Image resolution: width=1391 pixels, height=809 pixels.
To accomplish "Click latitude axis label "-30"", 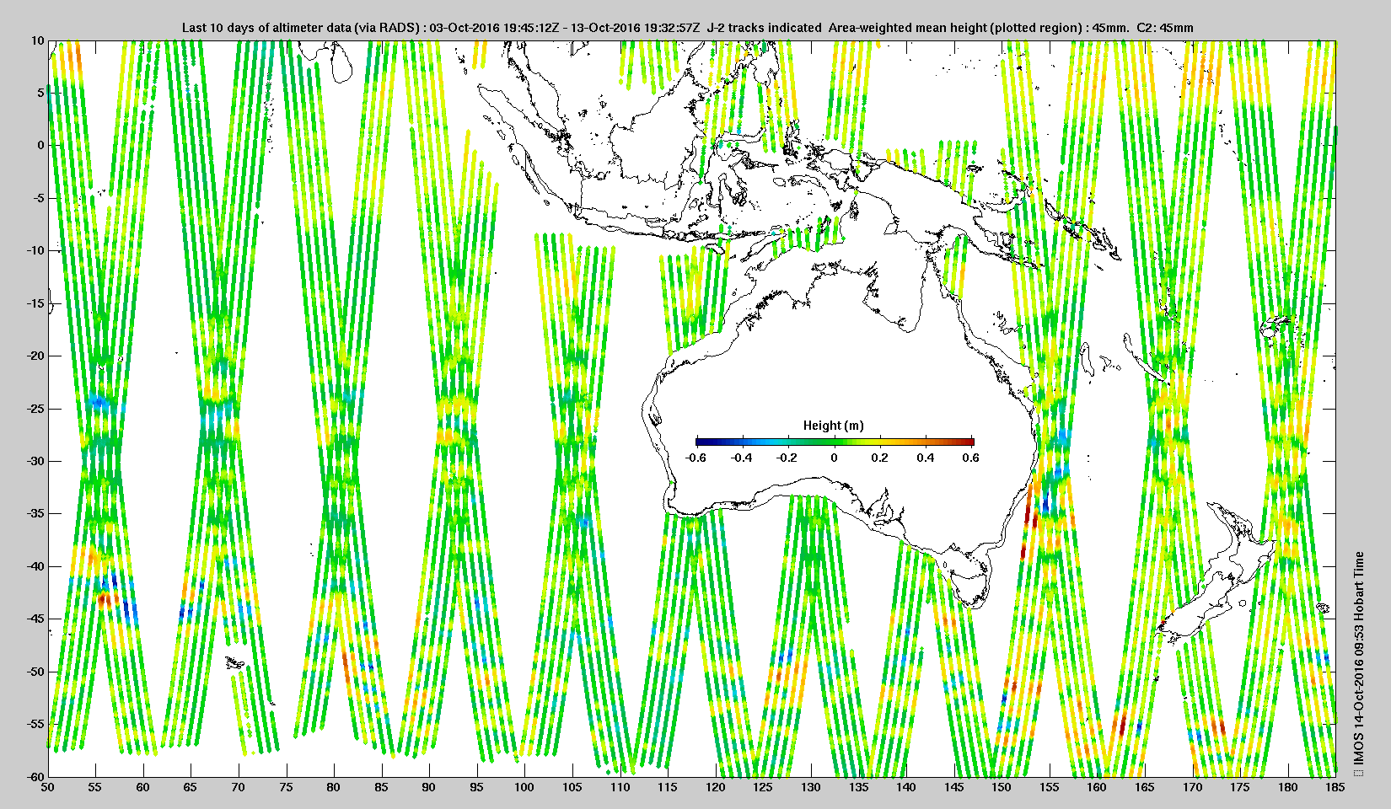I will [35, 461].
